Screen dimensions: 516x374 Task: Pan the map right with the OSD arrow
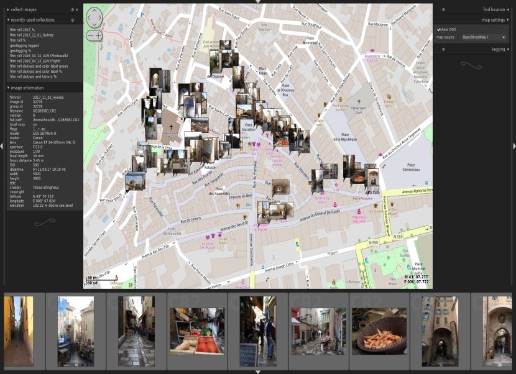(x=100, y=17)
